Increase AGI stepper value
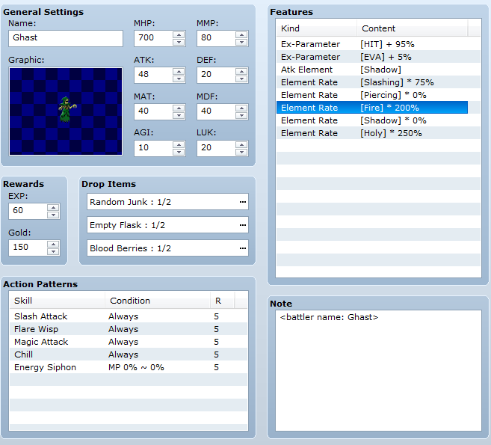The height and width of the screenshot is (445, 491). coord(179,144)
